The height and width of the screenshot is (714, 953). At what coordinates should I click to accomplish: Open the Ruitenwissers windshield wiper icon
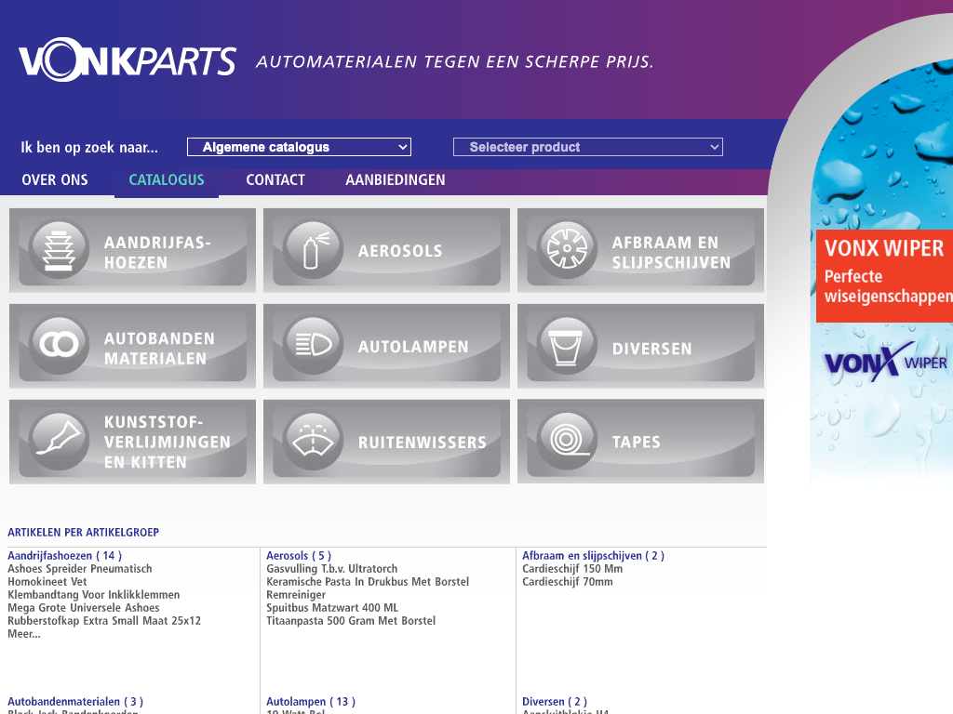click(314, 442)
